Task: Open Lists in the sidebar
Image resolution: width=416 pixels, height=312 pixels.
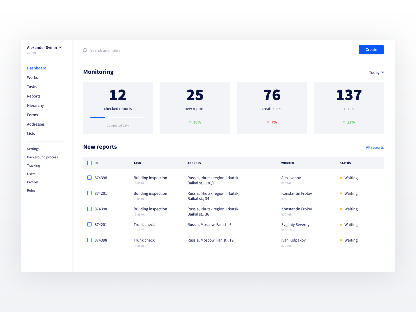Action: (x=31, y=134)
